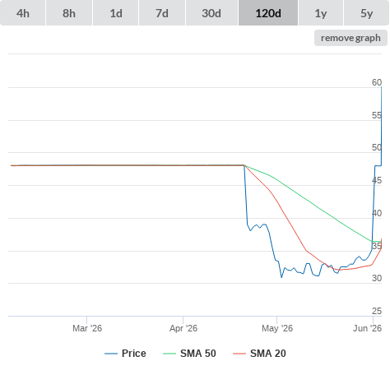Screen dimensions: 390x375
Task: Click the Apr '26 axis label
Action: pyautogui.click(x=183, y=328)
